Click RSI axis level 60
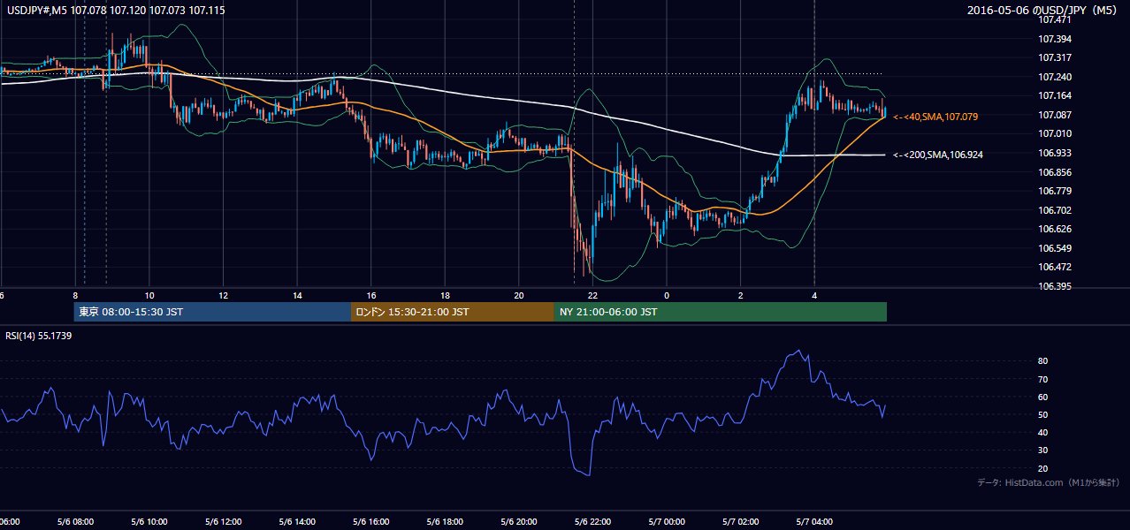1130x530 pixels. click(x=1043, y=397)
